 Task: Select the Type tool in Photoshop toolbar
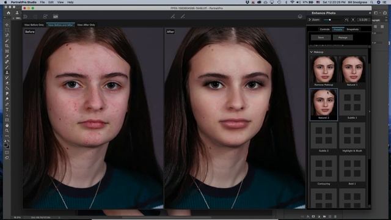tap(7, 109)
